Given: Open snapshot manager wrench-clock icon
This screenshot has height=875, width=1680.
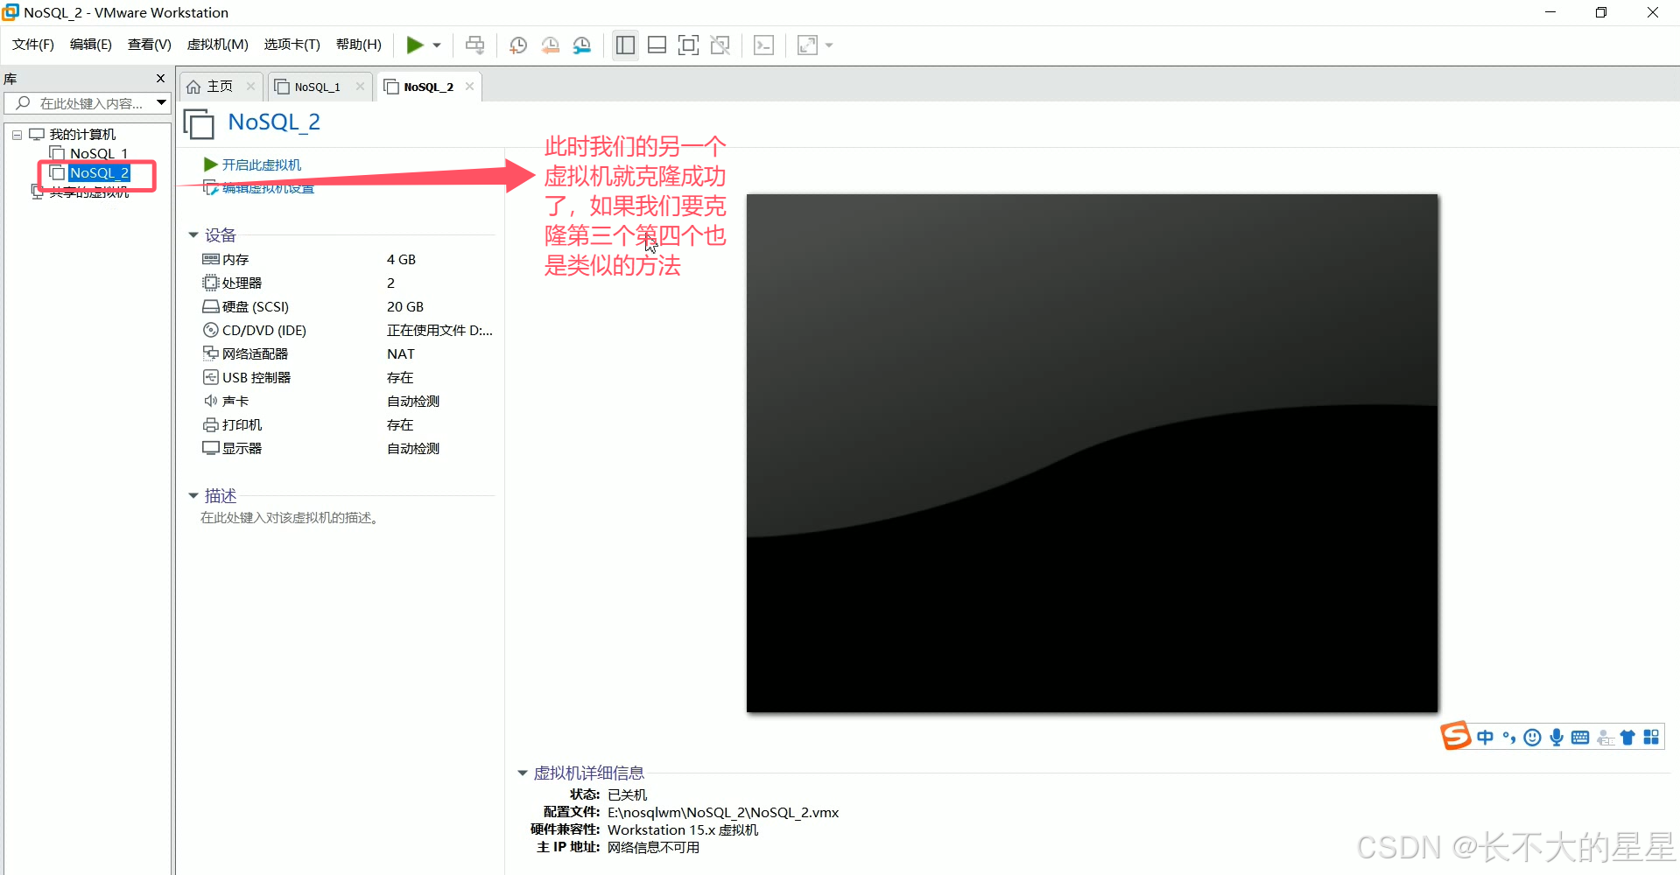Looking at the screenshot, I should coord(582,45).
